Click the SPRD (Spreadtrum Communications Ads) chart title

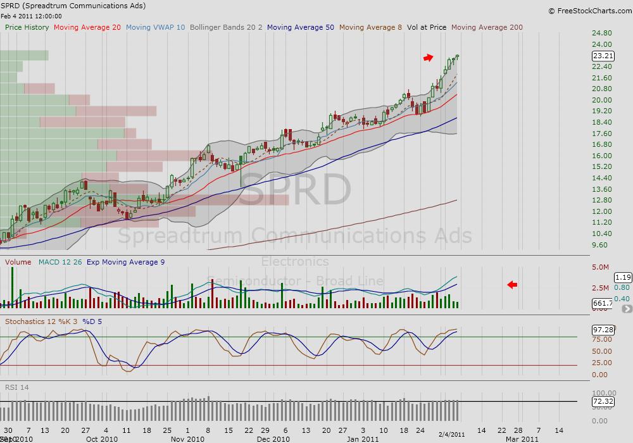(x=73, y=6)
